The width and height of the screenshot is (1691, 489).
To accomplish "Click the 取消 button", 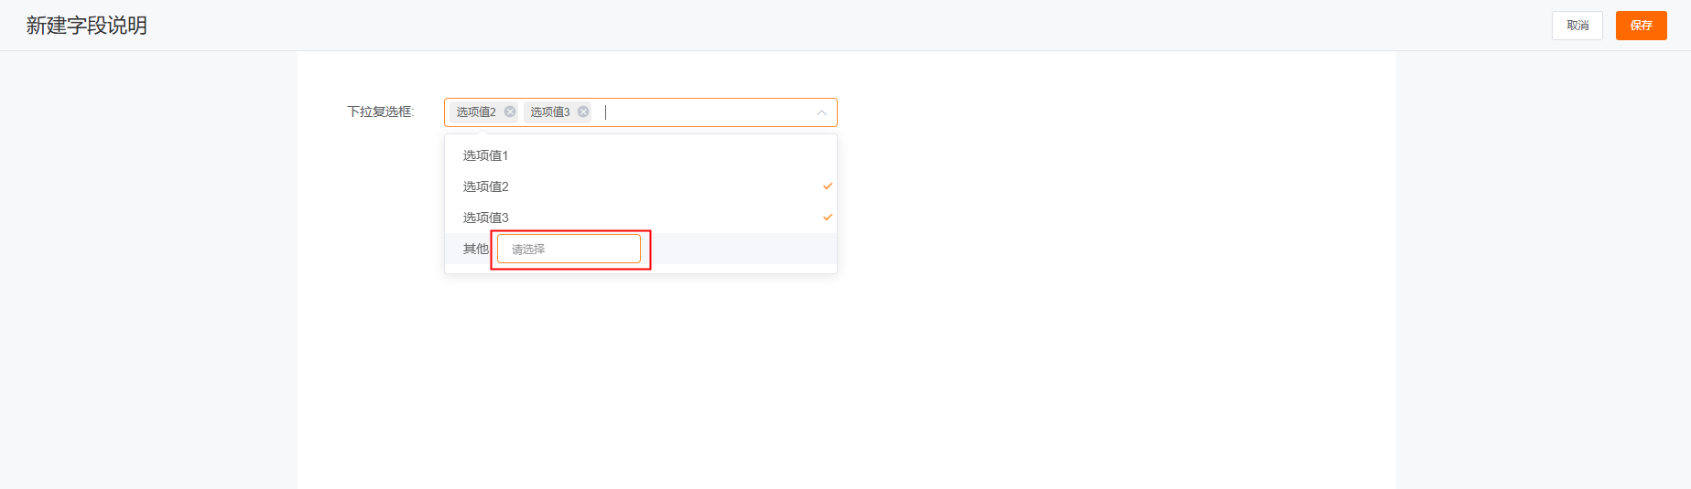I will coord(1577,26).
